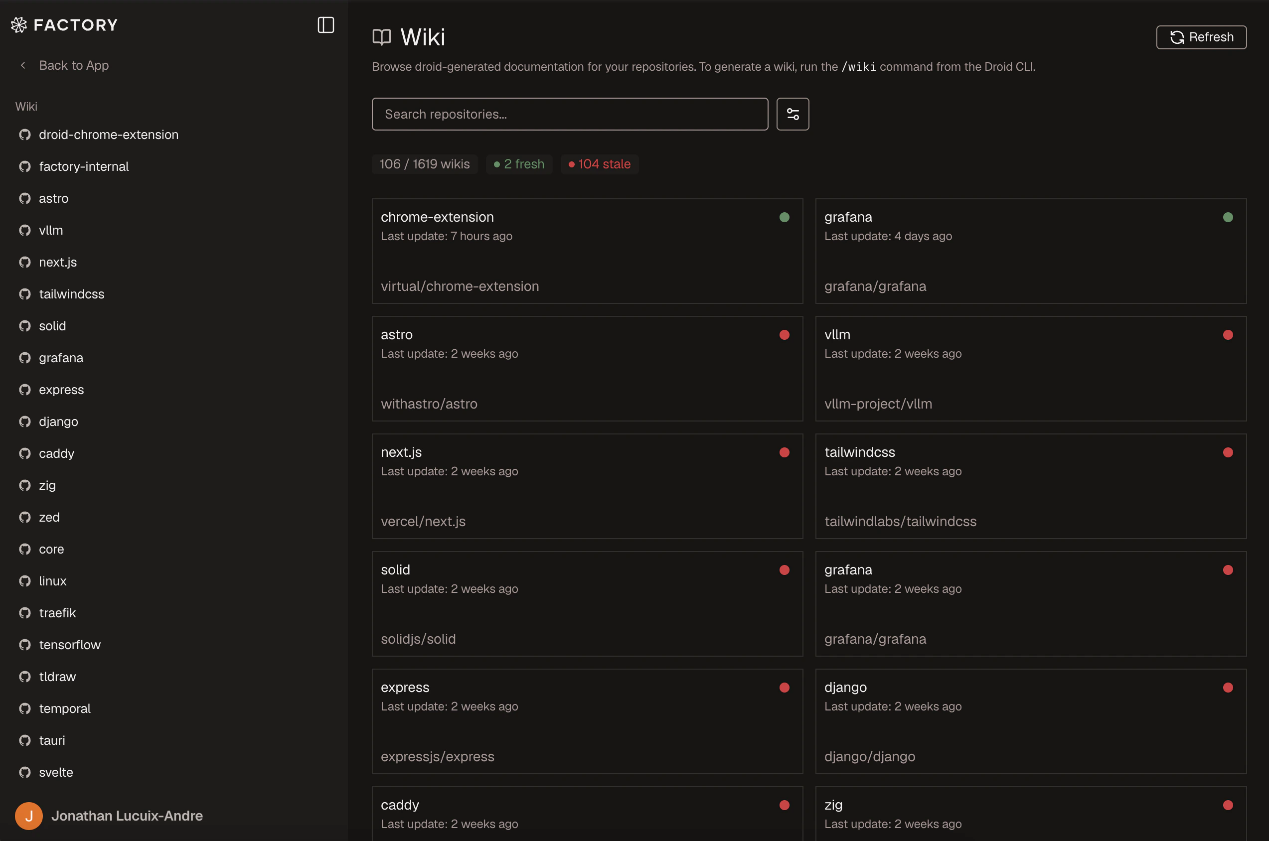Click GitHub icon beside sidebar next.js
Screen dimensions: 1269x841
pos(25,262)
